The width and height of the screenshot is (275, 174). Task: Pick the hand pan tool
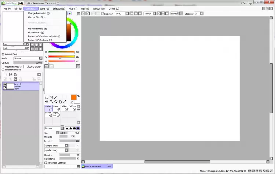(60, 101)
